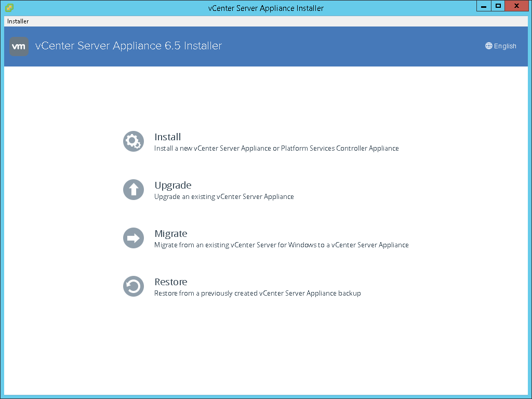This screenshot has height=399, width=532.
Task: Click the English text label
Action: 505,46
